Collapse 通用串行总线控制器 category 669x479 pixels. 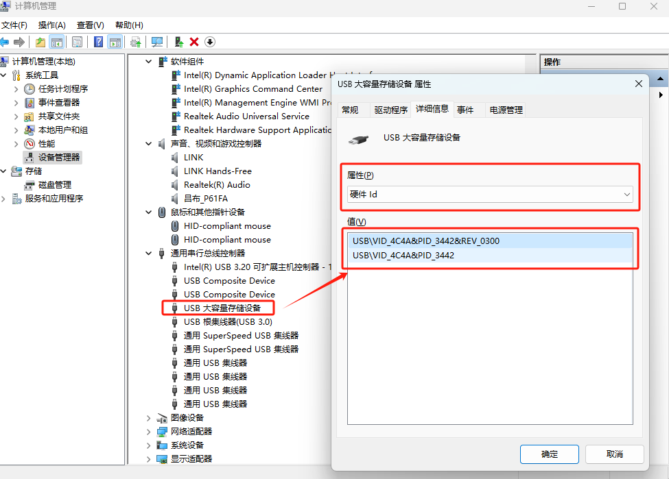(148, 253)
